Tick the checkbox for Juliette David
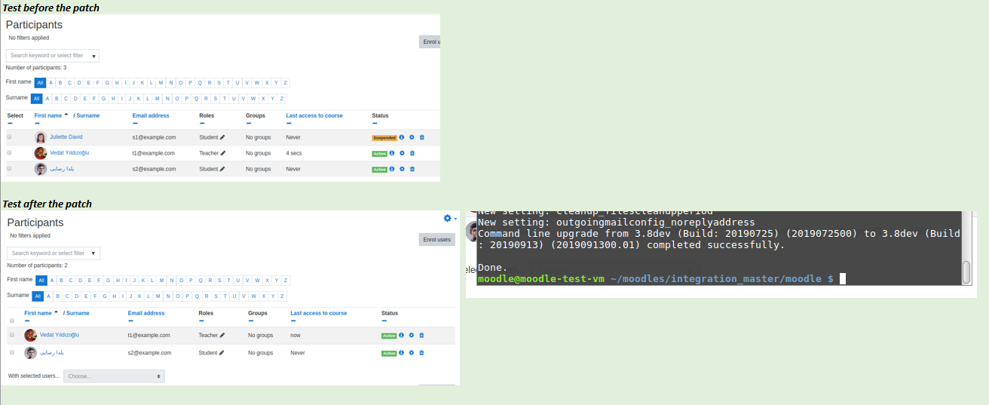This screenshot has height=405, width=989. point(9,137)
